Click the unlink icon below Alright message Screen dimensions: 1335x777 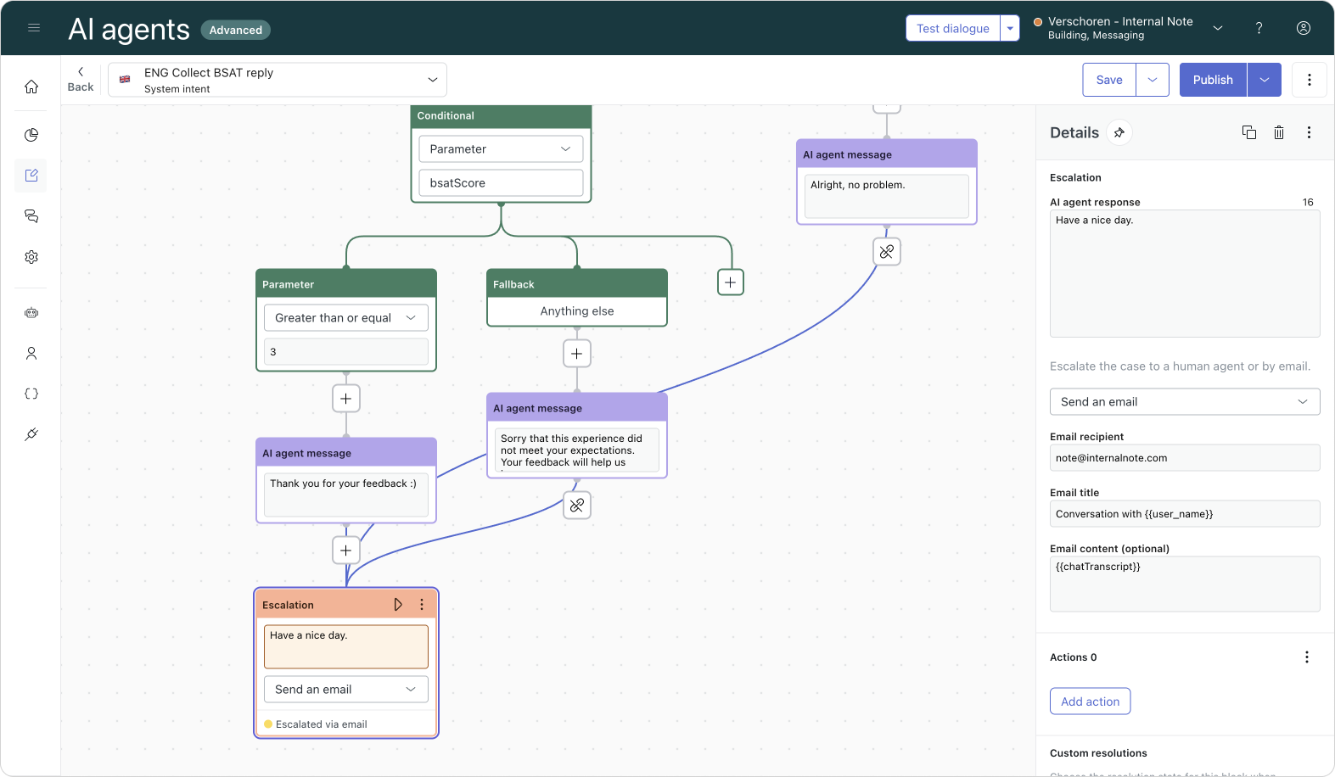[x=886, y=252]
